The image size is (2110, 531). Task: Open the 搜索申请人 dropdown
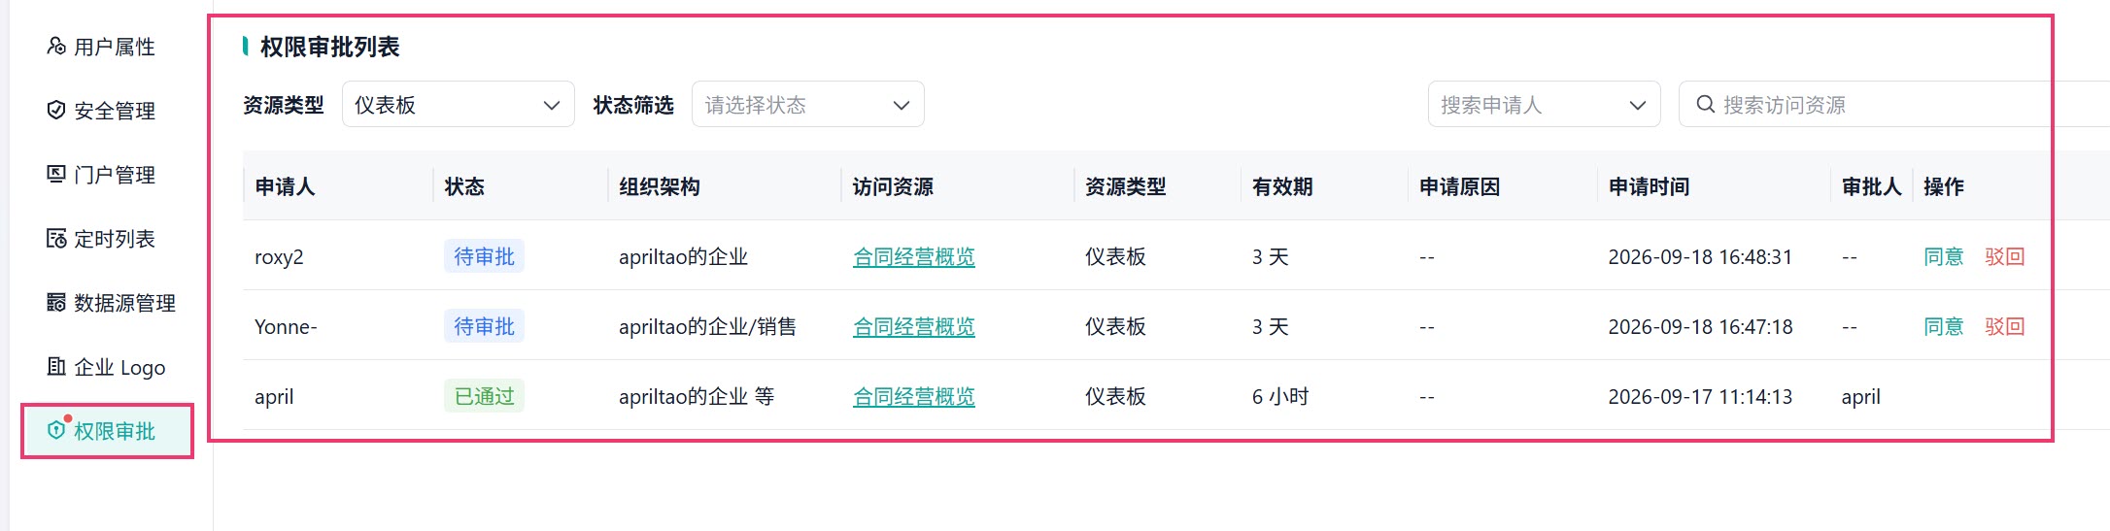pyautogui.click(x=1544, y=105)
